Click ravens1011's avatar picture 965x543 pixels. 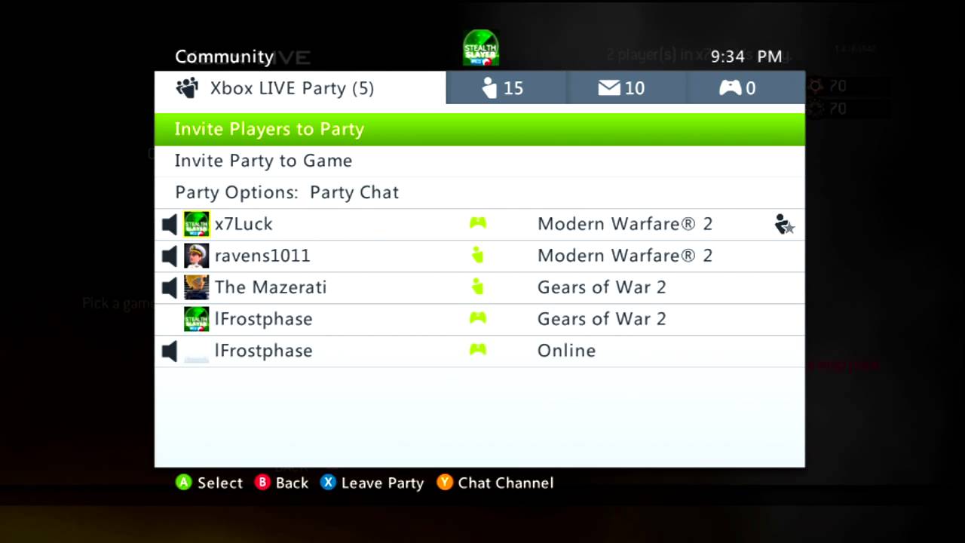tap(197, 256)
